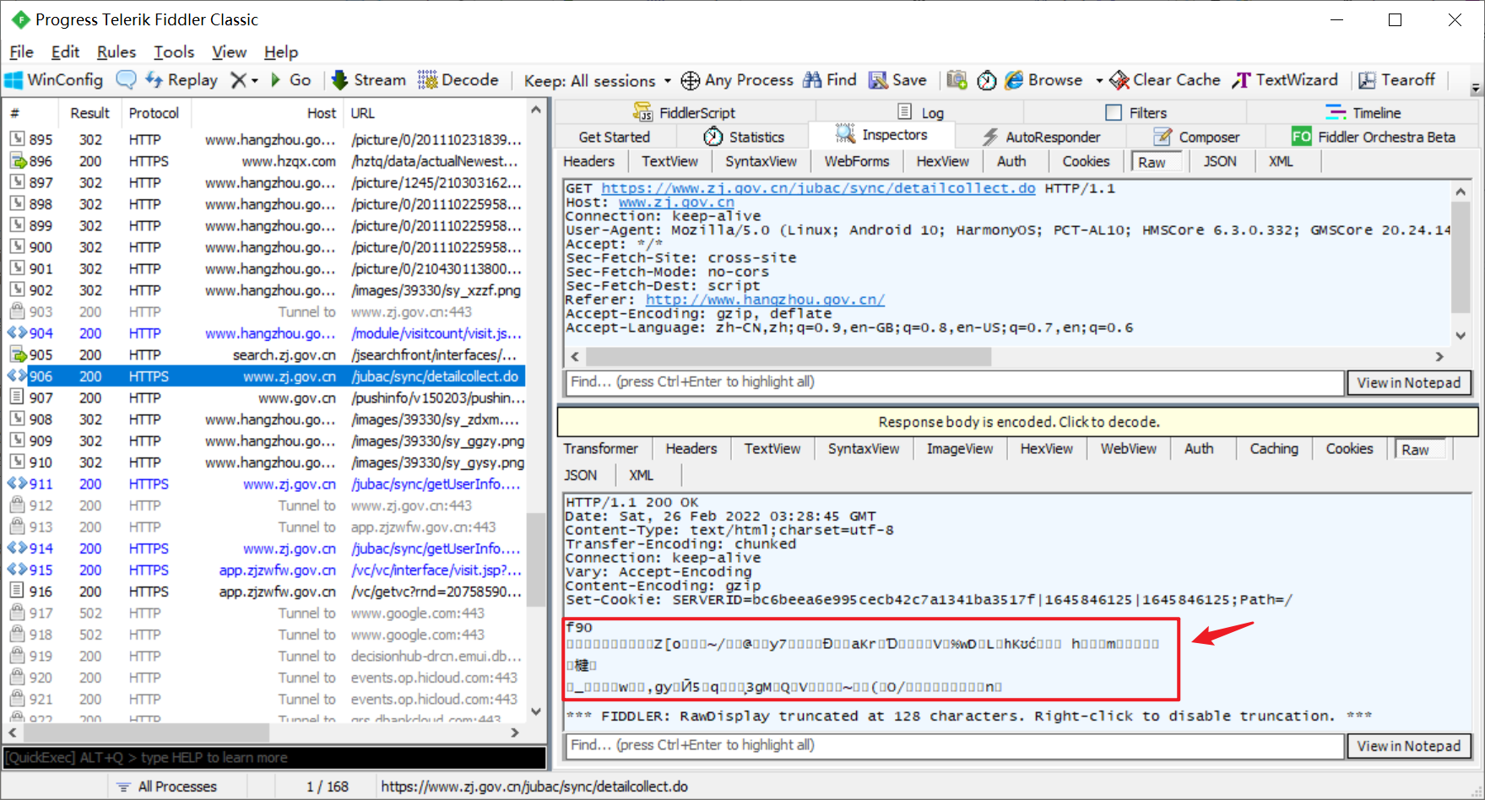Image resolution: width=1485 pixels, height=800 pixels.
Task: Toggle Decode mode in toolbar
Action: click(458, 80)
